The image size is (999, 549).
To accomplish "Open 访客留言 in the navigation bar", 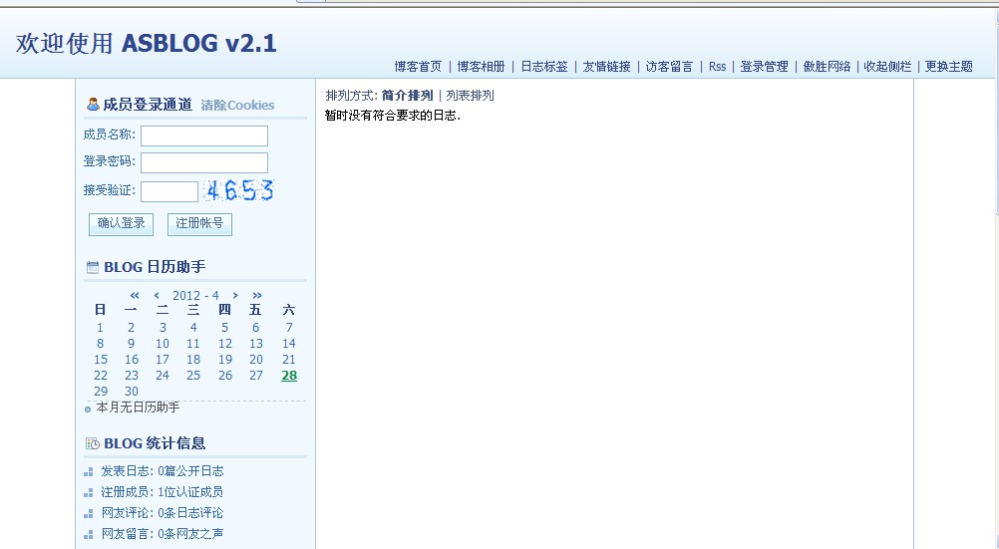I will [669, 66].
